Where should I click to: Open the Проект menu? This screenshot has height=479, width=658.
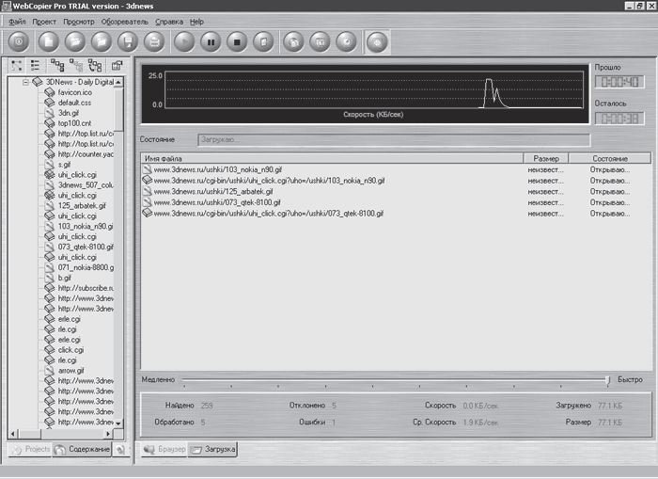click(x=44, y=22)
